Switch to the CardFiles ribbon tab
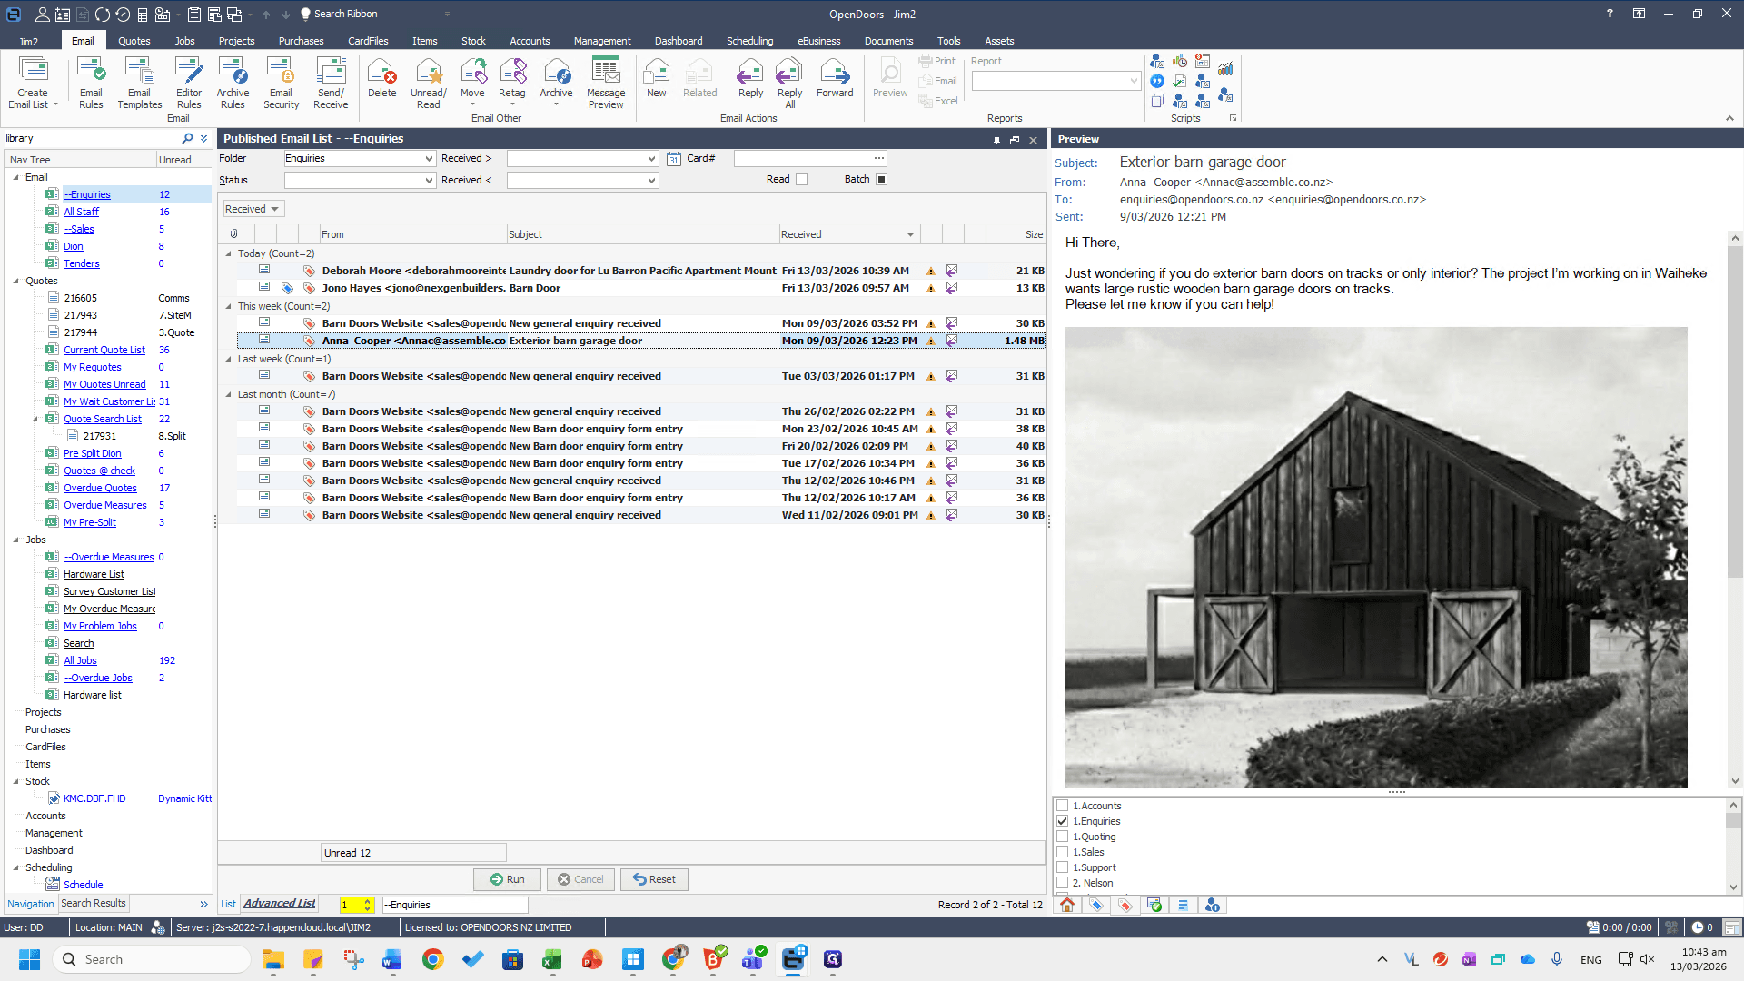This screenshot has width=1744, height=981. click(x=368, y=41)
